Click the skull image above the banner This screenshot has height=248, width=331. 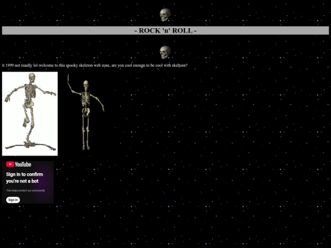pyautogui.click(x=165, y=15)
